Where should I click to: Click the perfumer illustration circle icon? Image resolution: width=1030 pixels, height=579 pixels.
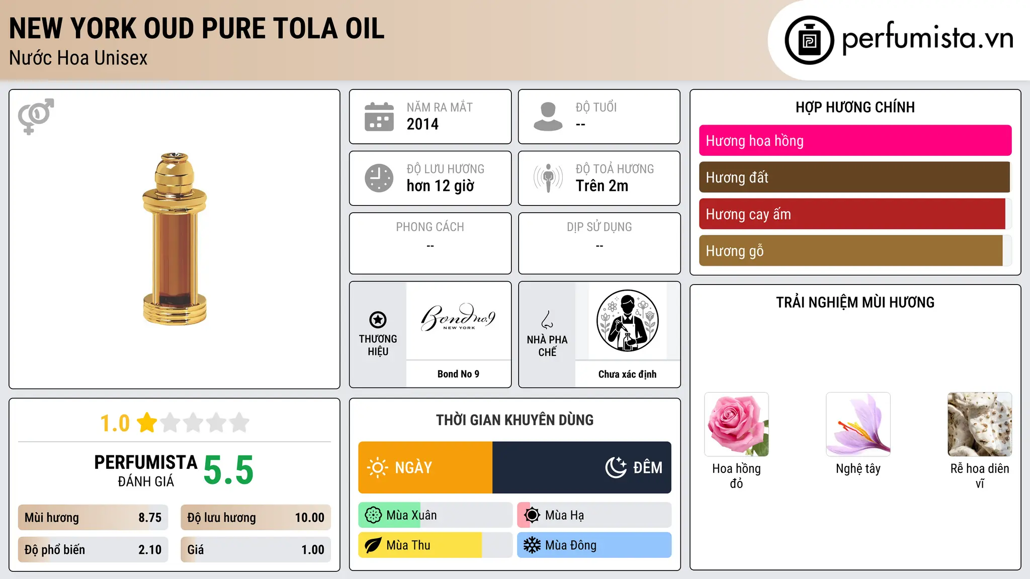[627, 321]
